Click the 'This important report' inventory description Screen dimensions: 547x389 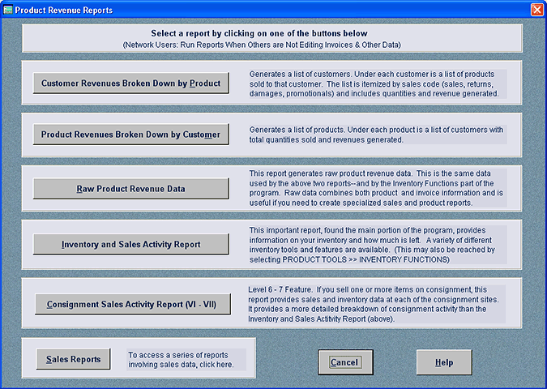[x=378, y=244]
